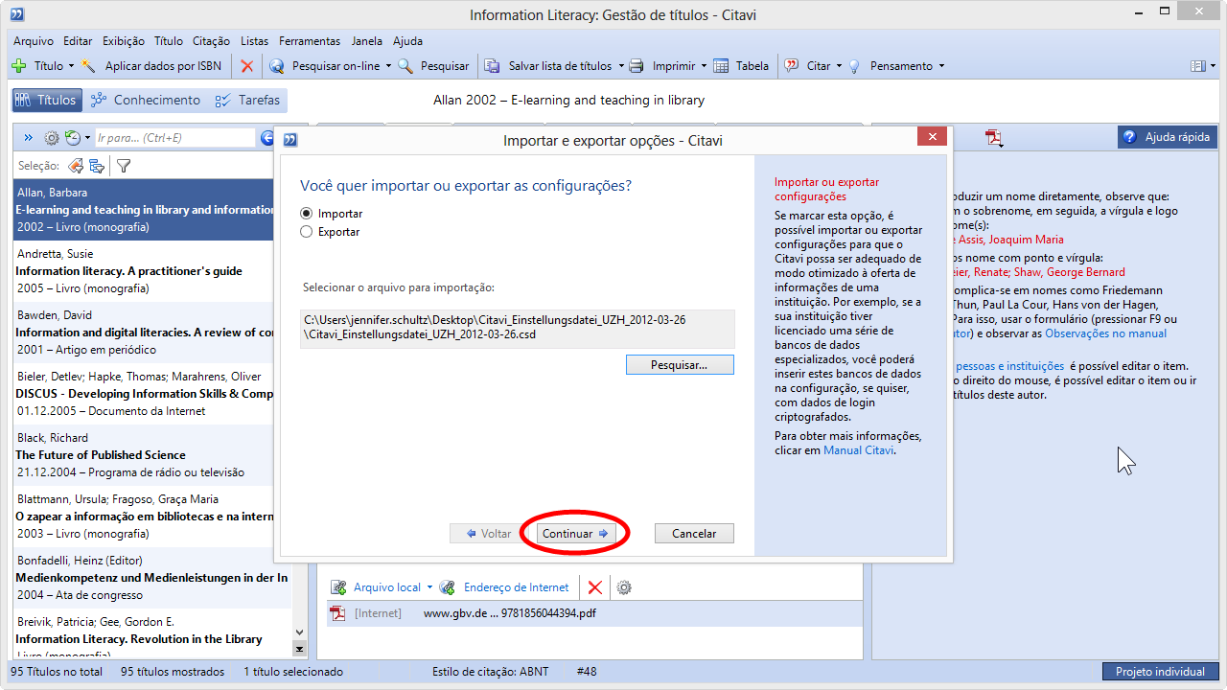Select the Black, Richard title entry
The width and height of the screenshot is (1227, 690).
click(x=151, y=455)
